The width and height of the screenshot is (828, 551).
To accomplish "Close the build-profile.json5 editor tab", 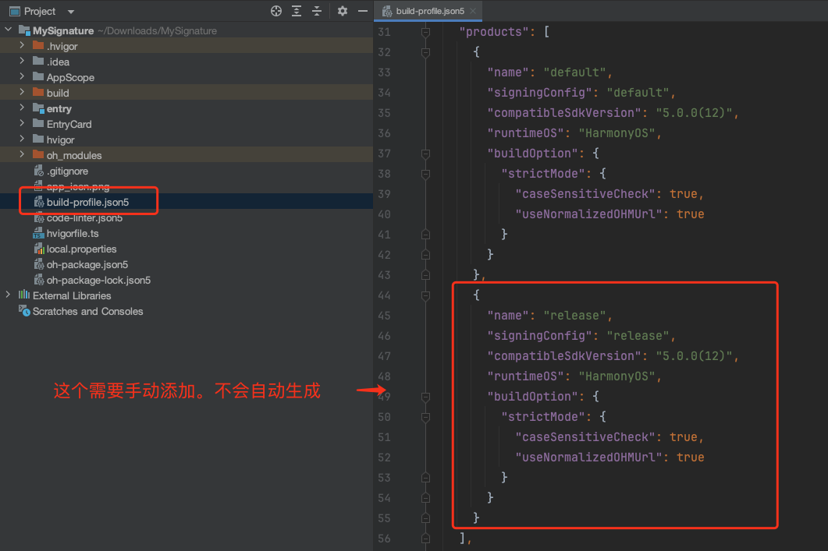I will pos(473,11).
